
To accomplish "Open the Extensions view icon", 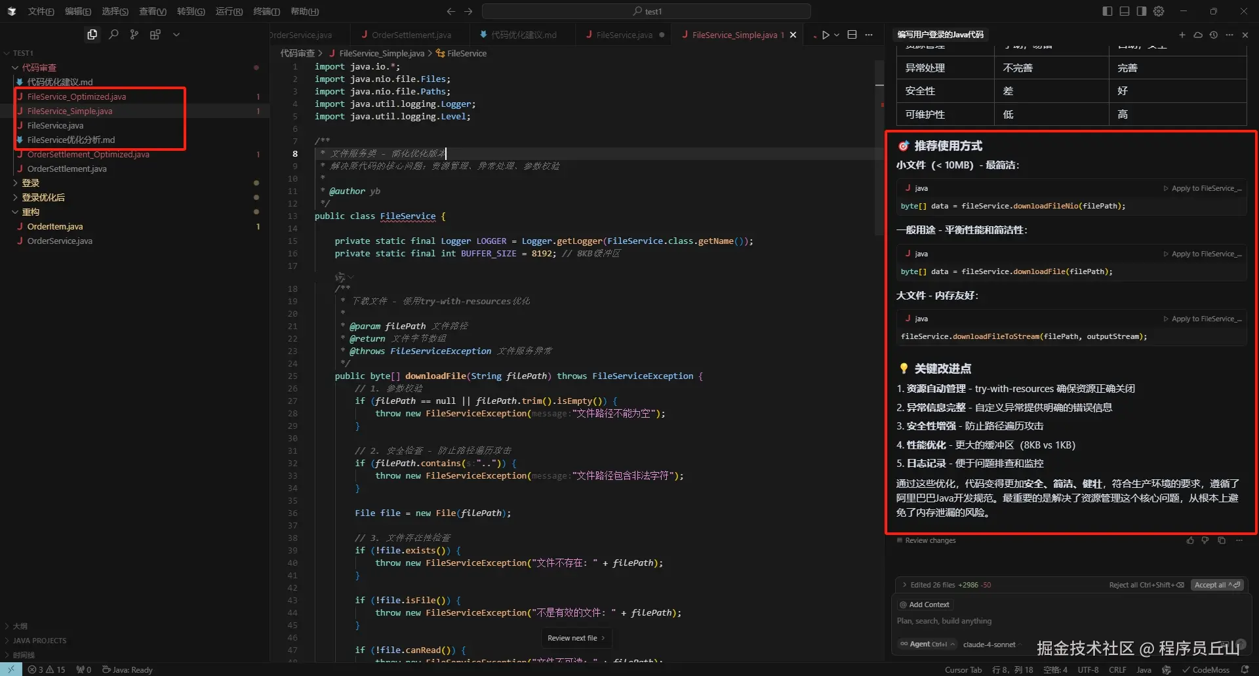I will point(155,35).
